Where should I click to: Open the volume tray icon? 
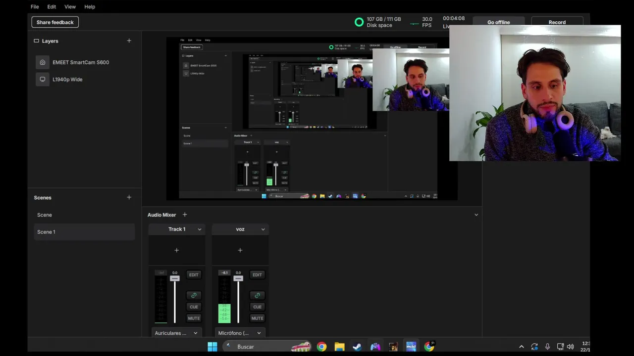(x=571, y=347)
